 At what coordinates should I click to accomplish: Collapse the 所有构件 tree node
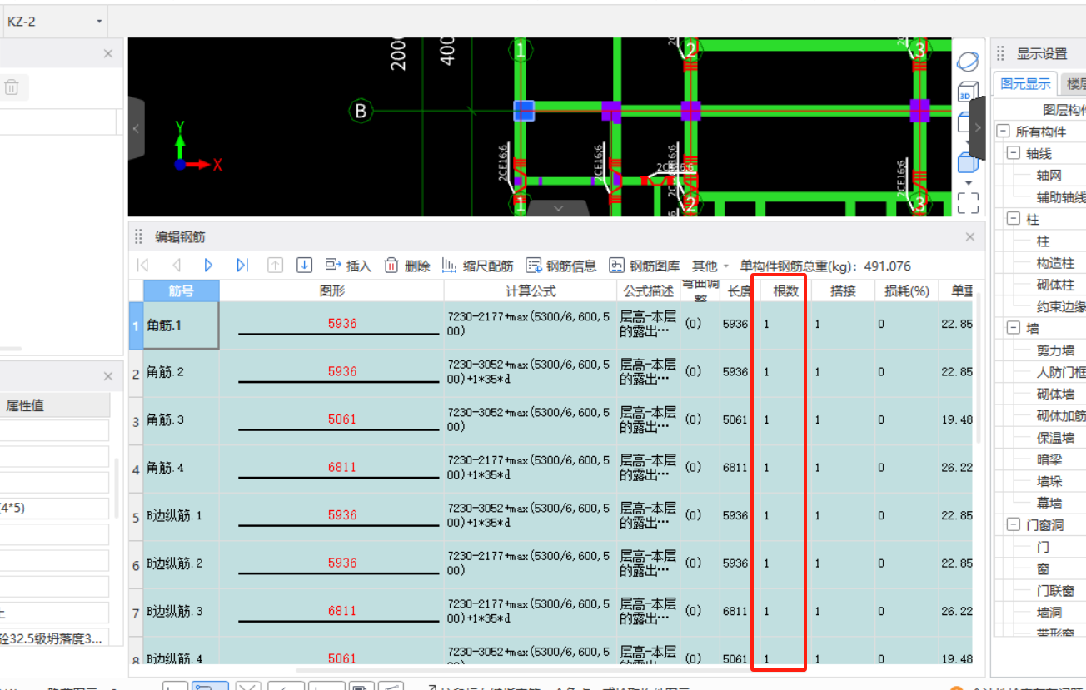click(1003, 132)
